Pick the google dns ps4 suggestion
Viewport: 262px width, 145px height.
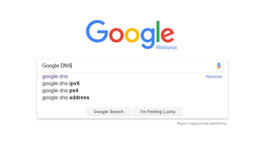(60, 91)
